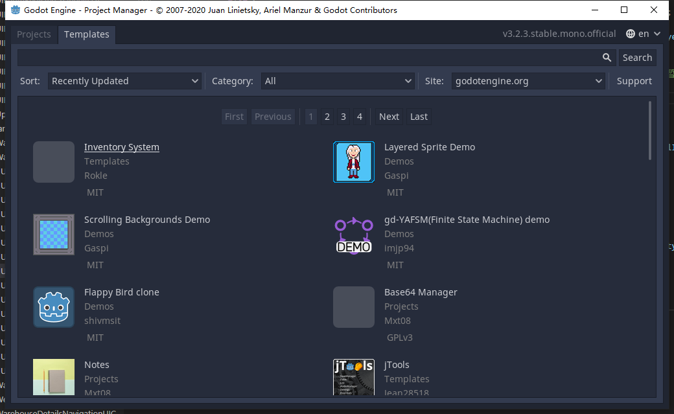Click the jTools template icon
The width and height of the screenshot is (674, 414).
(x=353, y=377)
